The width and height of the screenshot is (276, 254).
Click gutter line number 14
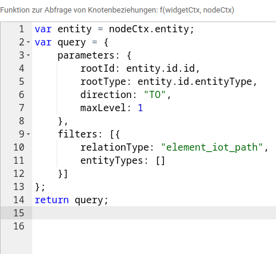pos(19,200)
